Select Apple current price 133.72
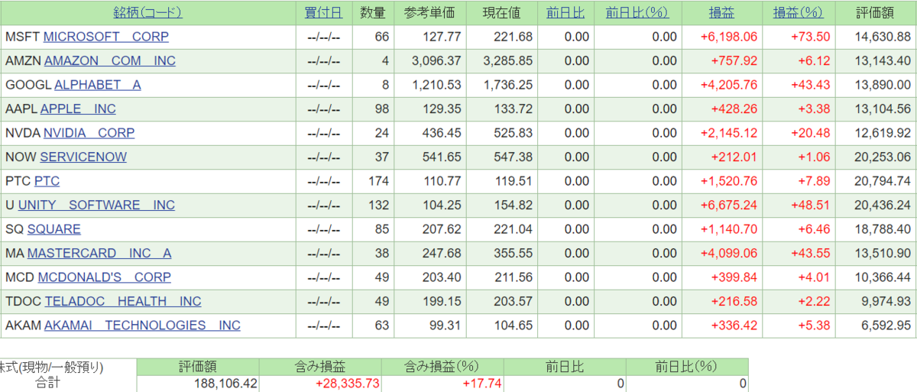Screen dimensions: 917x392 (516, 109)
